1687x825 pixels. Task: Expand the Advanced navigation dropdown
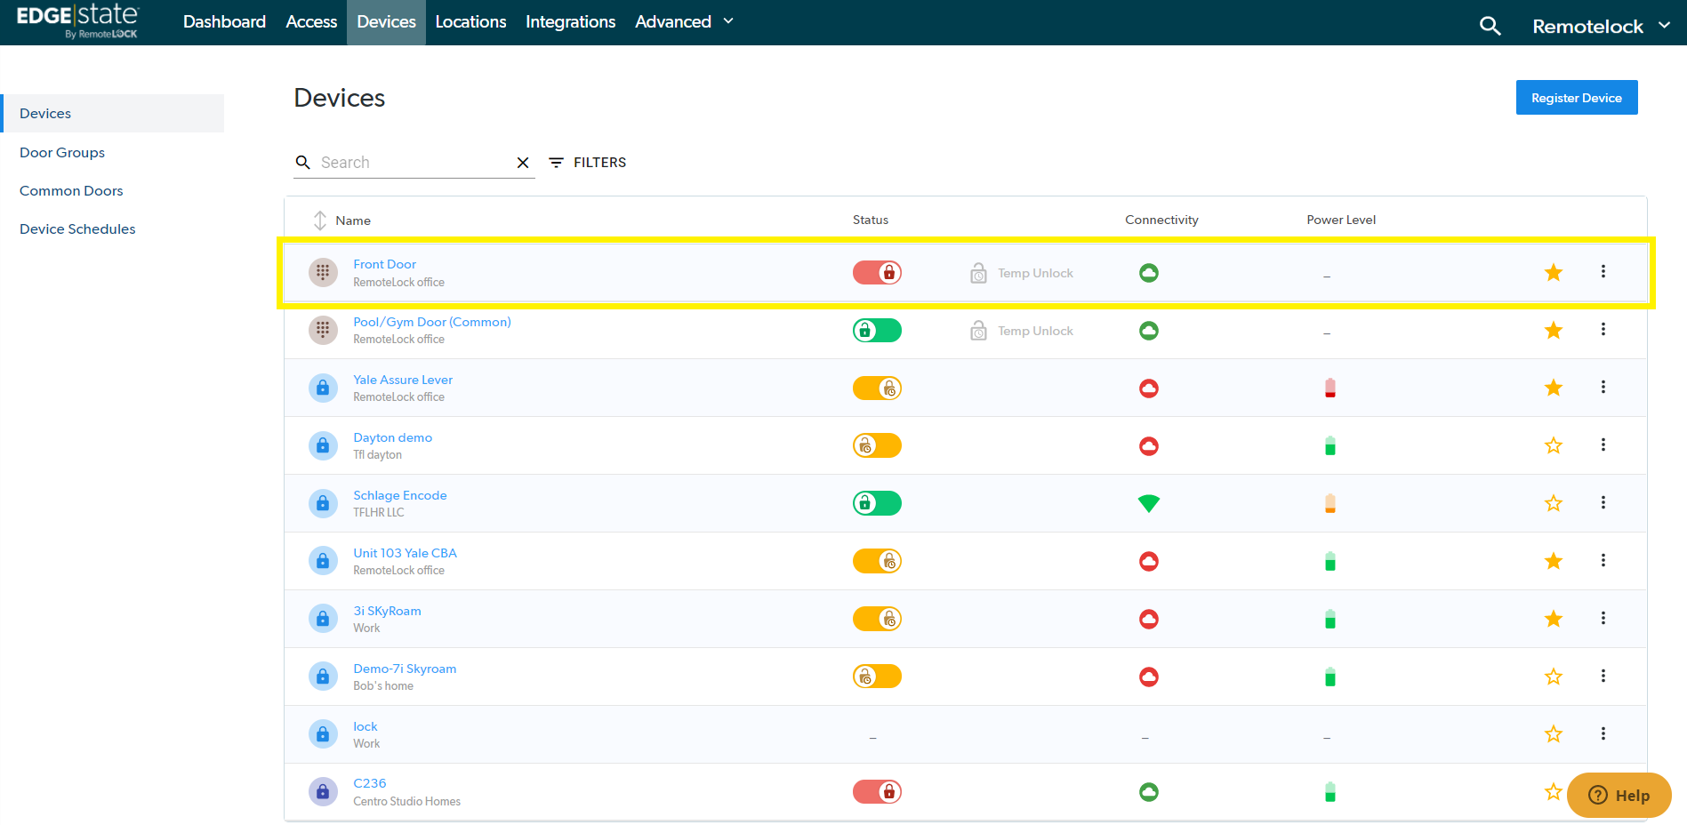(x=684, y=22)
